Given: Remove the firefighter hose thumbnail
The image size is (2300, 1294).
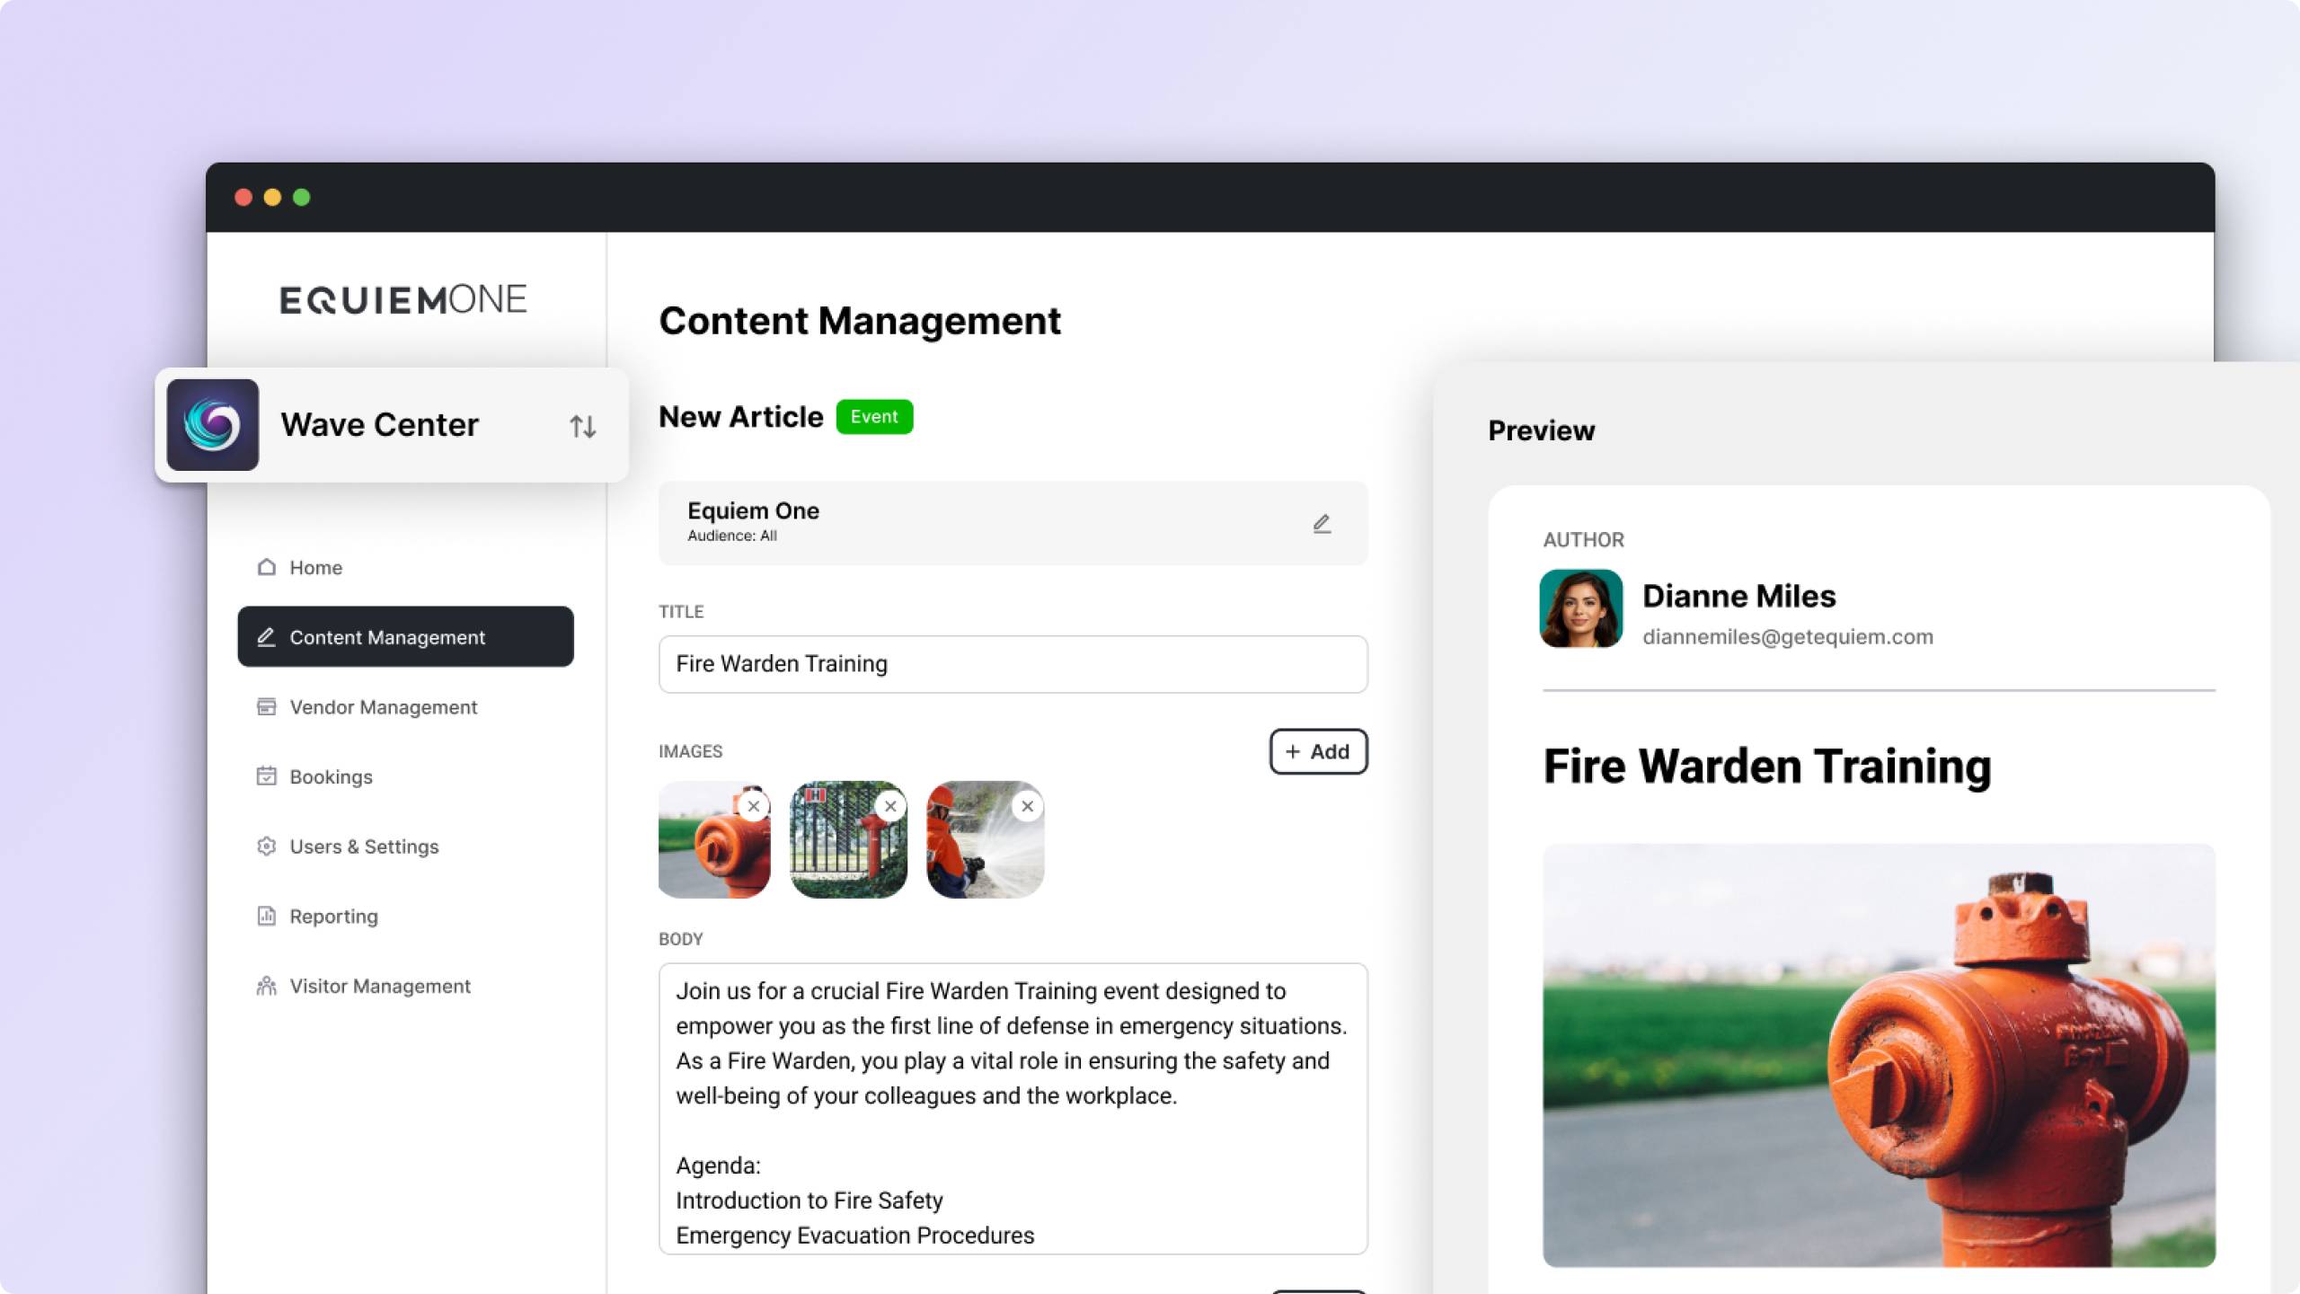Looking at the screenshot, I should [x=1027, y=806].
